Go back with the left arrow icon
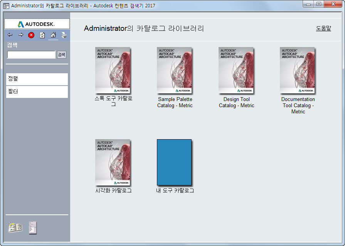Screen dimensions: 345x246 click(10, 35)
